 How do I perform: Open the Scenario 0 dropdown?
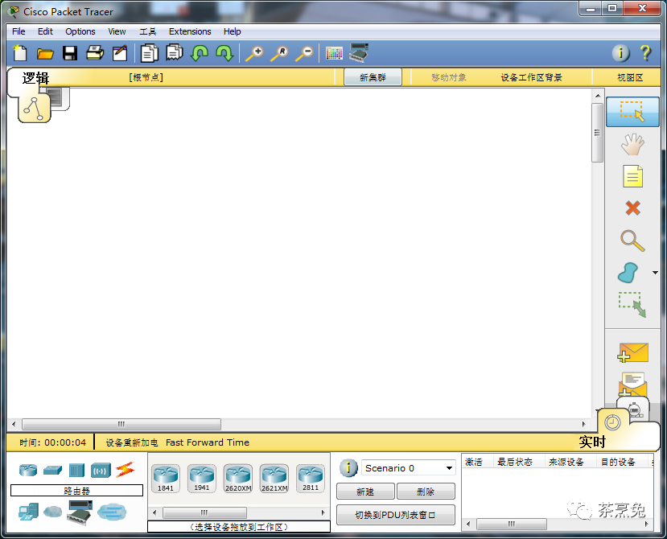tap(409, 468)
